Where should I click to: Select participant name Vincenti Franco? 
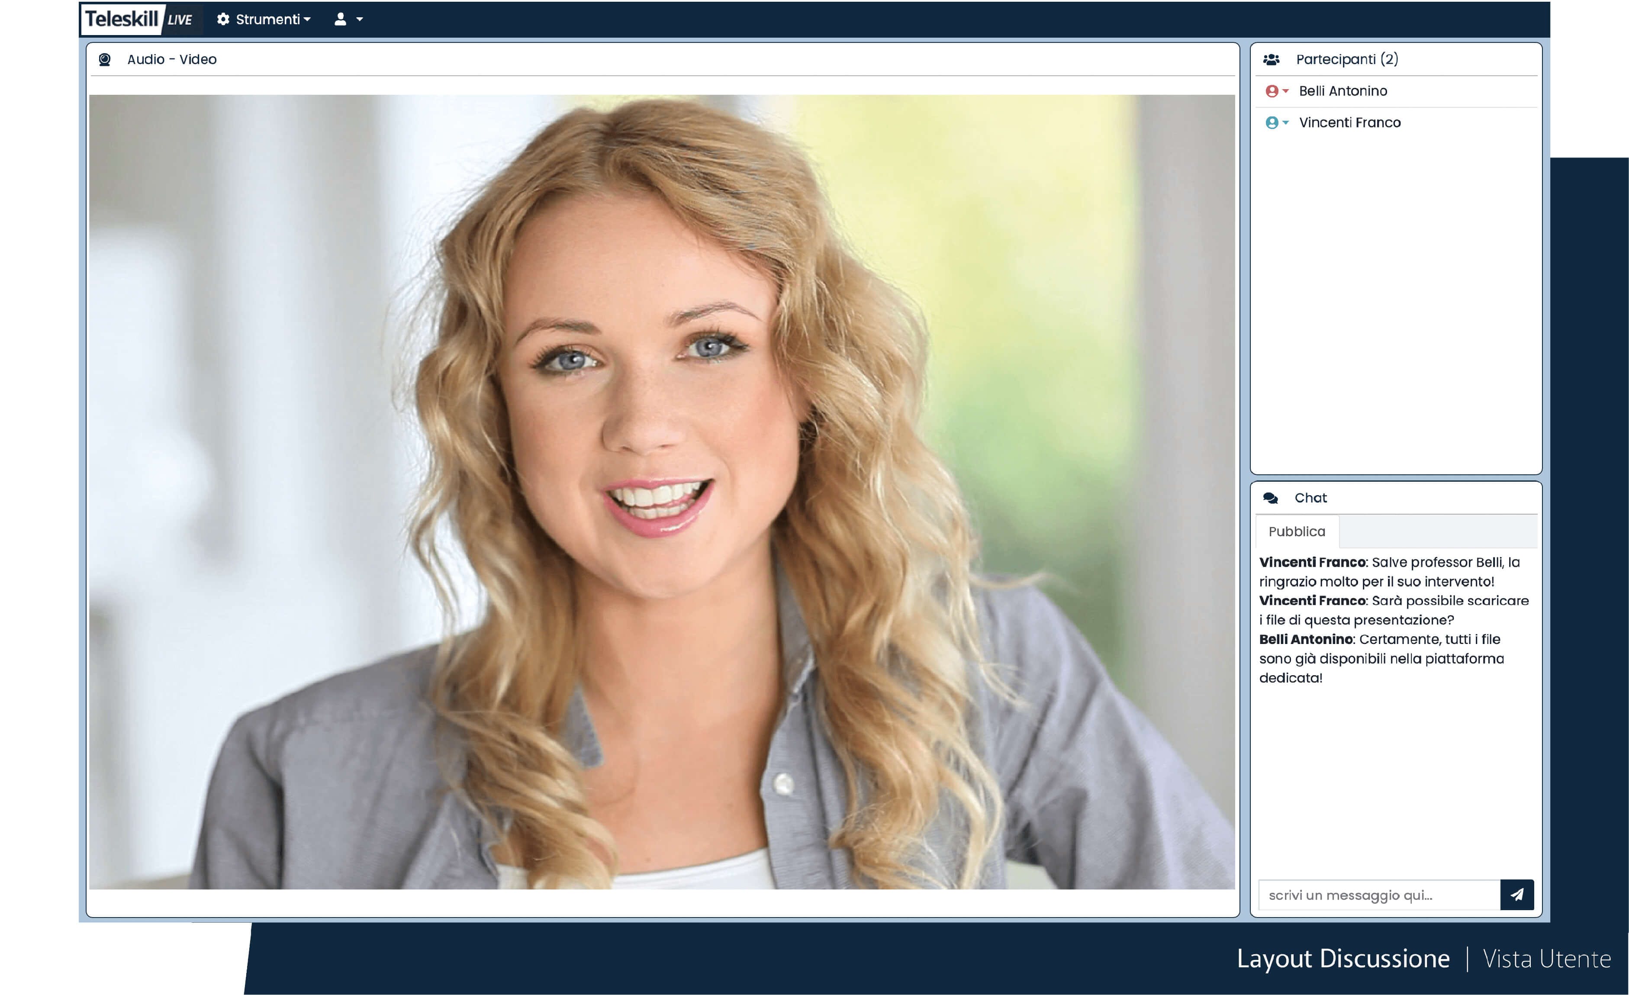[x=1349, y=122]
